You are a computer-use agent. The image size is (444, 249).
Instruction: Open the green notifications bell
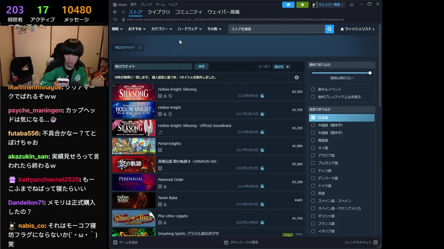tap(302, 4)
